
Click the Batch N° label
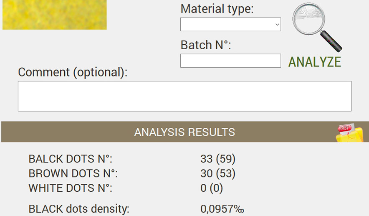click(206, 45)
